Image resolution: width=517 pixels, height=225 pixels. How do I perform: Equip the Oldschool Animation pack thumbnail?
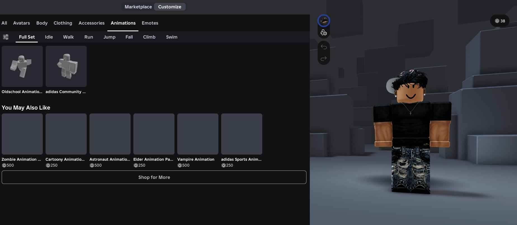click(22, 66)
